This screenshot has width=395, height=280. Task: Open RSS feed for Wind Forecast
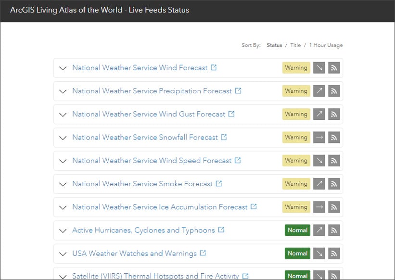point(334,68)
